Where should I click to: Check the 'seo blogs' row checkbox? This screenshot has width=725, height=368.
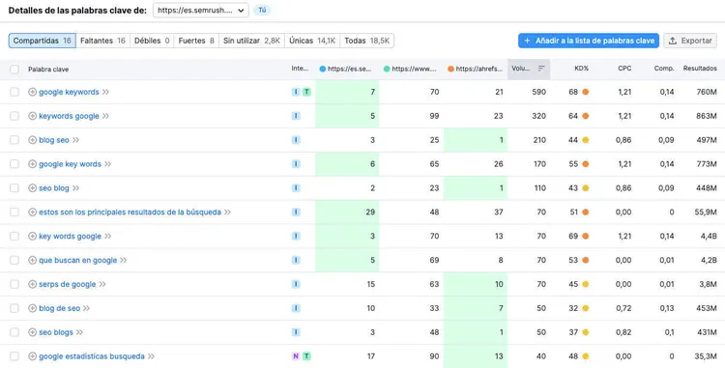click(x=14, y=332)
